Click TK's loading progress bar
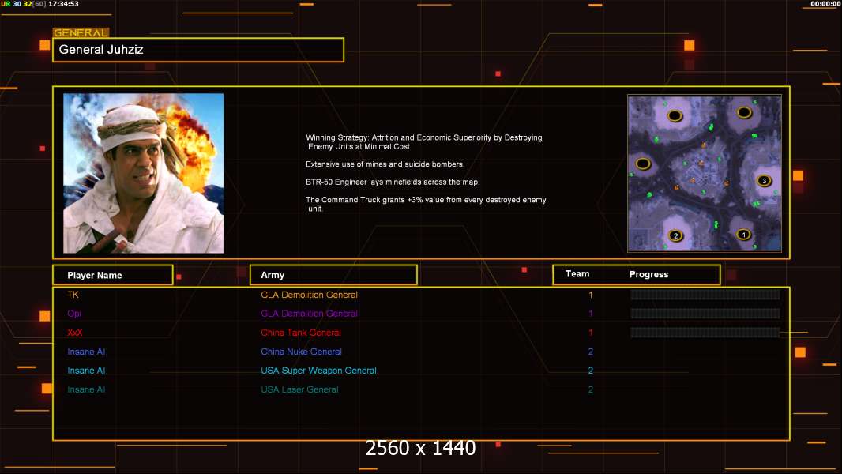 705,294
